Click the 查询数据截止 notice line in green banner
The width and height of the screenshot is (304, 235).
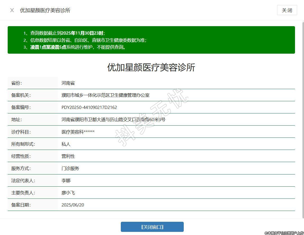coord(67,33)
